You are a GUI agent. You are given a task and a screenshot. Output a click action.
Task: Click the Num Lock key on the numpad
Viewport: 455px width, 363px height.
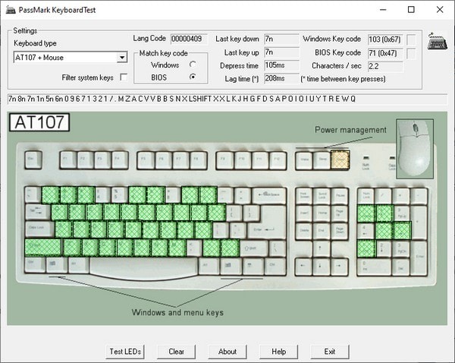tap(366, 196)
